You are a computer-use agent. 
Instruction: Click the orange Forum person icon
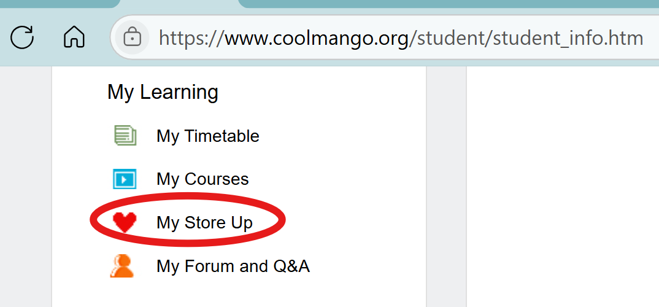(122, 266)
